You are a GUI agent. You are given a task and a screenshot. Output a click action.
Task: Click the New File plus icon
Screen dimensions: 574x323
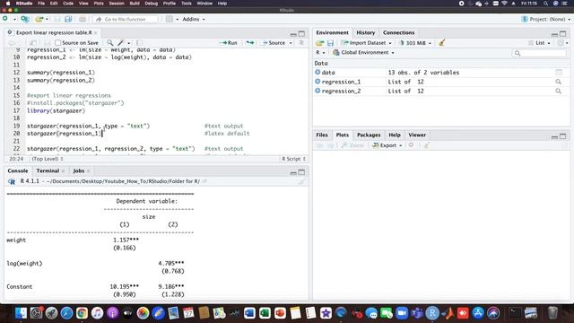click(5, 19)
